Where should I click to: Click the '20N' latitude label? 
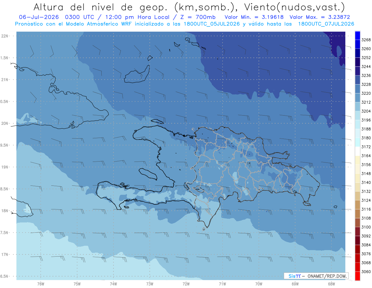[4, 123]
